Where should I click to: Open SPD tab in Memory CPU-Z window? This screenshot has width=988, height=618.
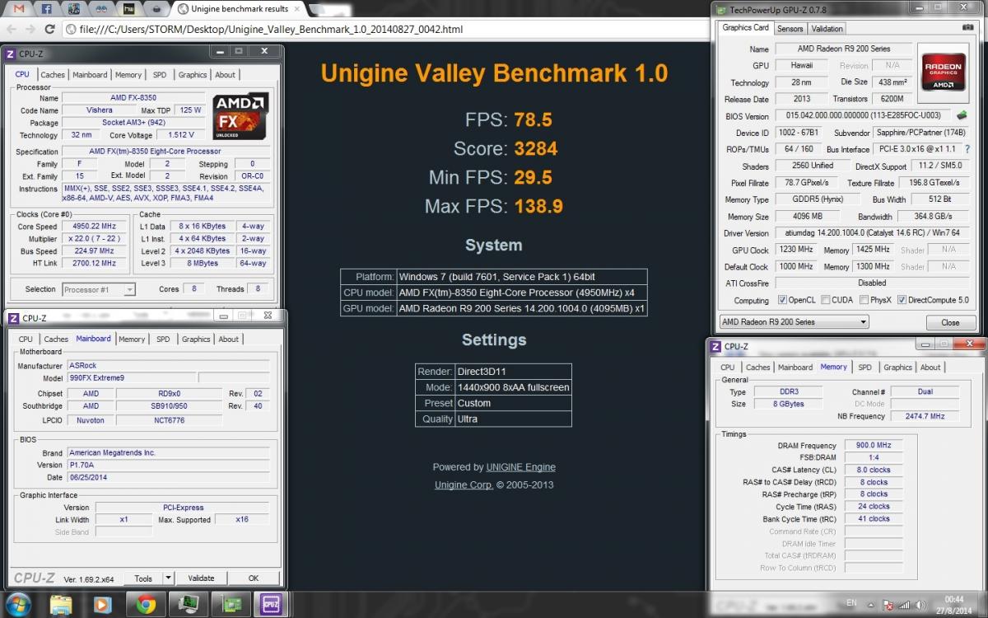[x=864, y=368]
